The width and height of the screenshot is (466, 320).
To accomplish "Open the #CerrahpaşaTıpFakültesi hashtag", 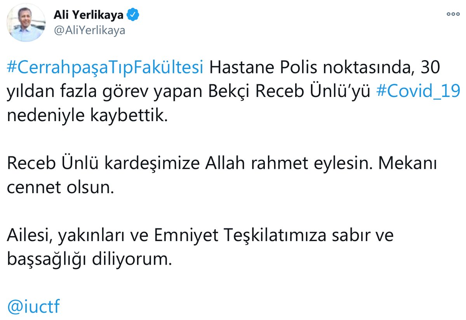I will [105, 68].
